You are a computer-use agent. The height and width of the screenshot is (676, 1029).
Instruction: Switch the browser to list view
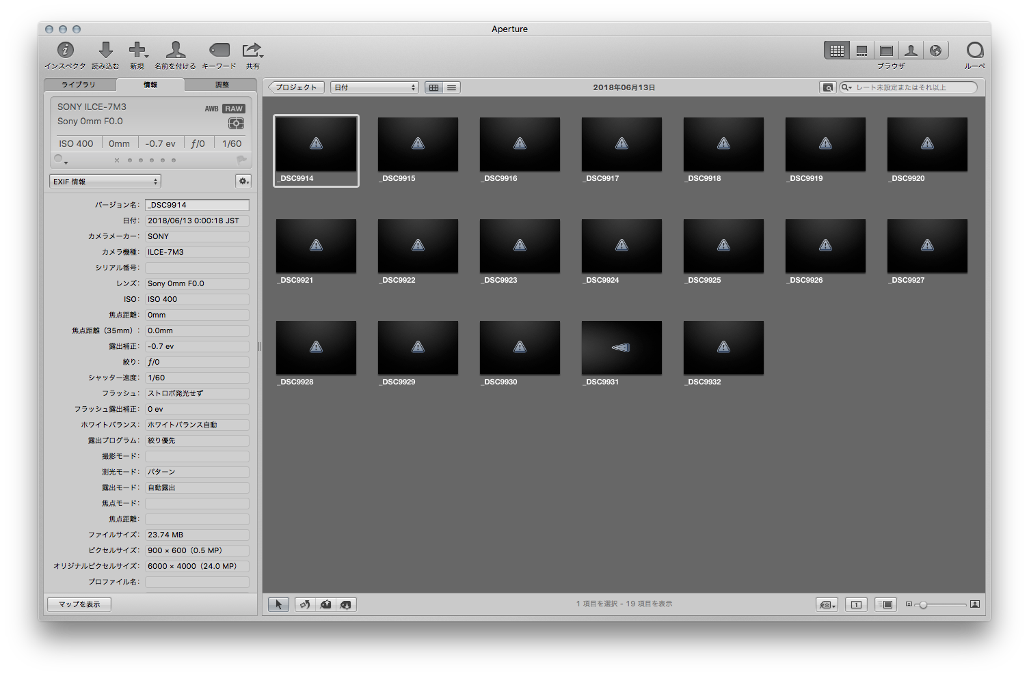click(451, 87)
